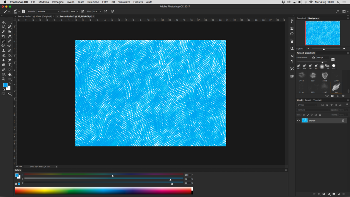Select the Paint Bucket tool
The image size is (350, 197).
(9, 55)
